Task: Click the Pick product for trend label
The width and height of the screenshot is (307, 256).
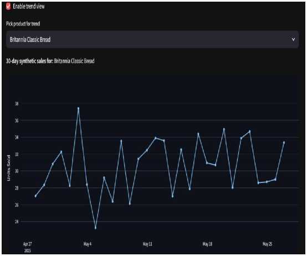Action: click(23, 24)
